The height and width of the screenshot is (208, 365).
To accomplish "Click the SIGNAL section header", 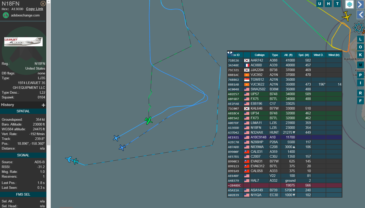I will (23, 155).
